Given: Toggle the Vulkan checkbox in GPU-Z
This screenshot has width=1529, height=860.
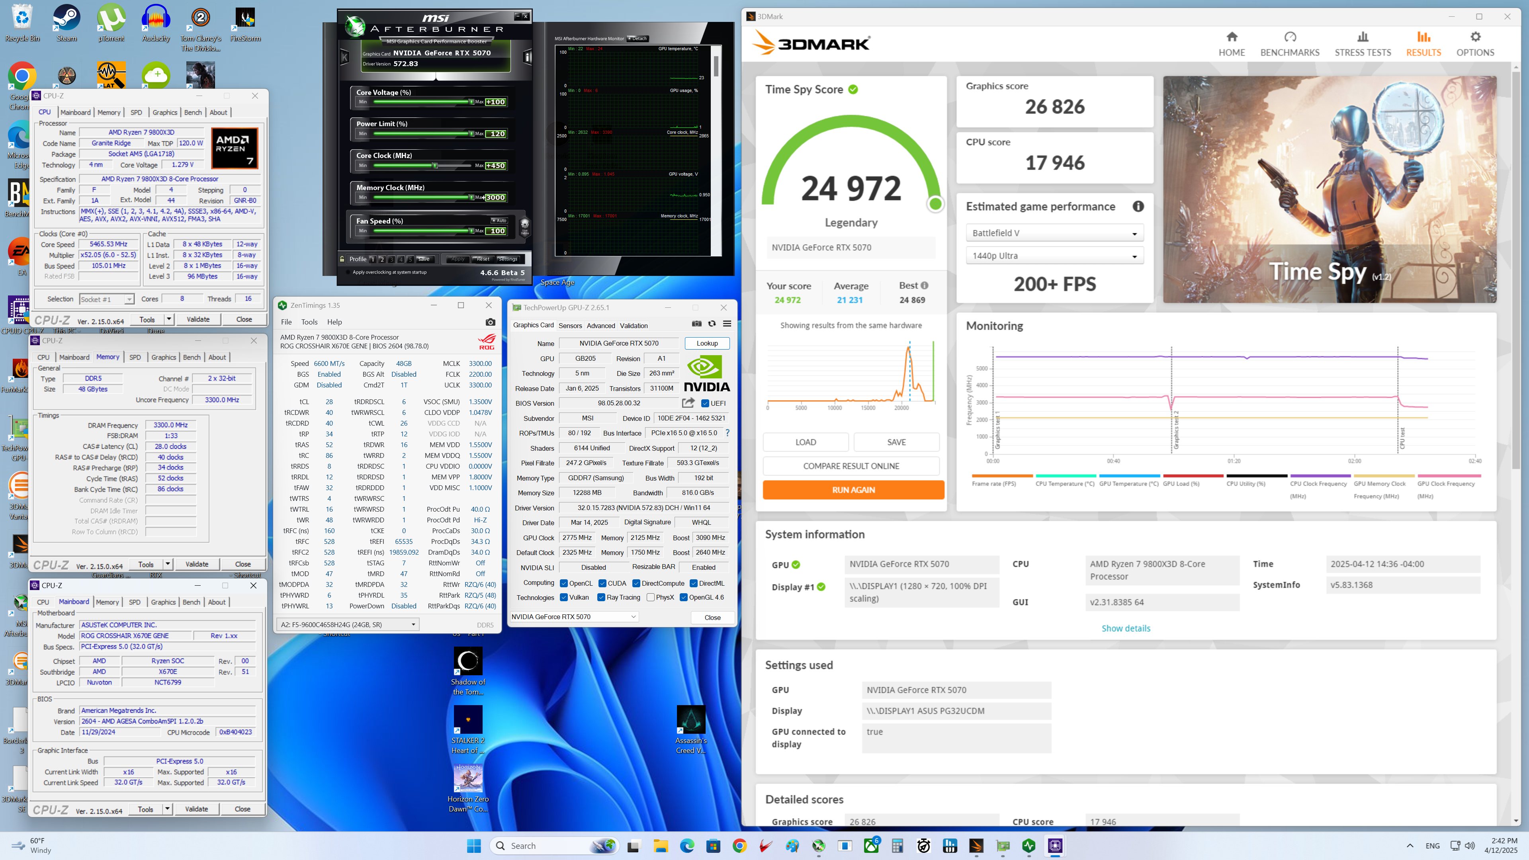Looking at the screenshot, I should (564, 597).
